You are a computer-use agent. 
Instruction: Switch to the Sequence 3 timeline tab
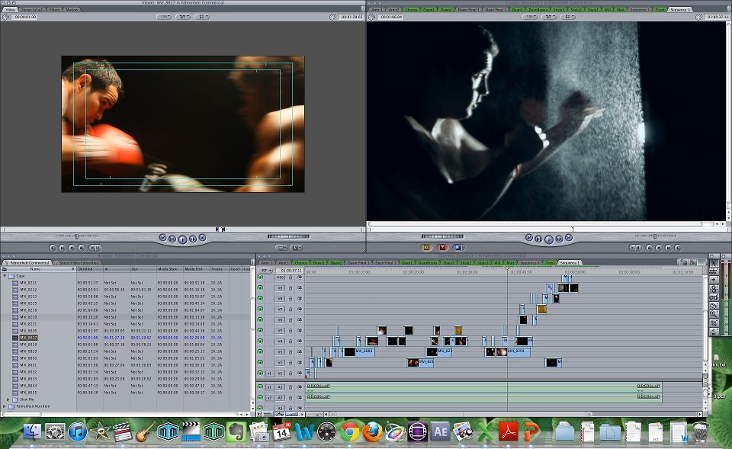click(x=529, y=262)
